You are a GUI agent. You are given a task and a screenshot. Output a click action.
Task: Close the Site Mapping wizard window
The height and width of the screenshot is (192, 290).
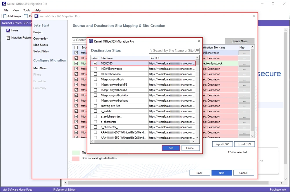click(x=254, y=17)
